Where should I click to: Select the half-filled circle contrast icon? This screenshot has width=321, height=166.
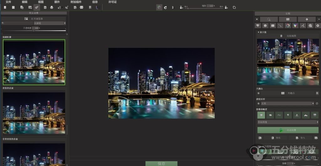(265, 26)
